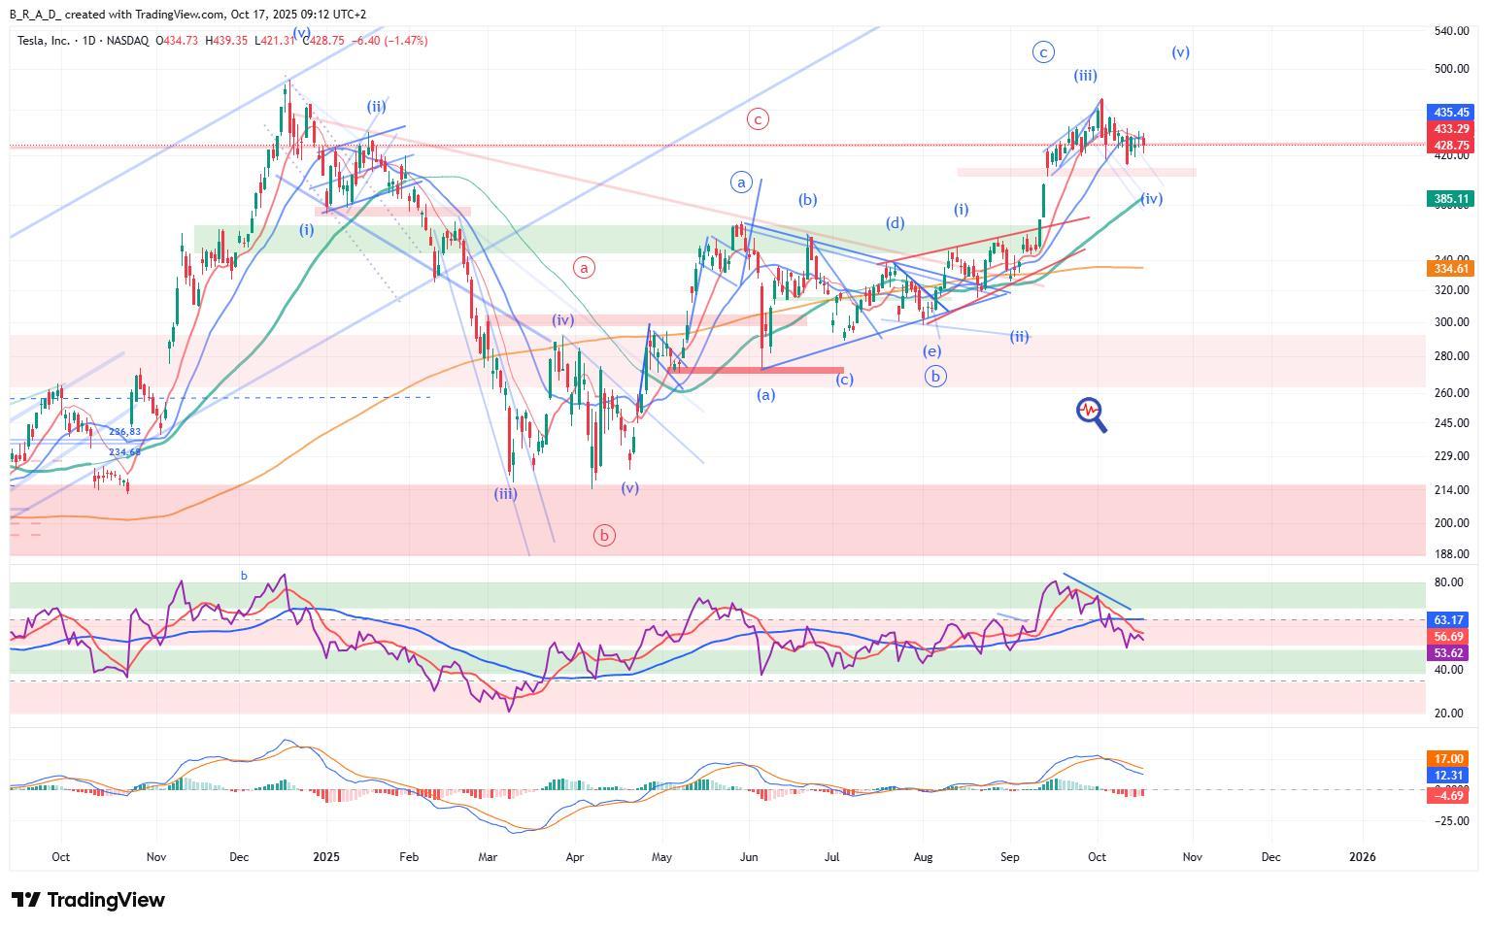The height and width of the screenshot is (929, 1488).
Task: Click the -4.69 red histogram value label
Action: (x=1449, y=795)
